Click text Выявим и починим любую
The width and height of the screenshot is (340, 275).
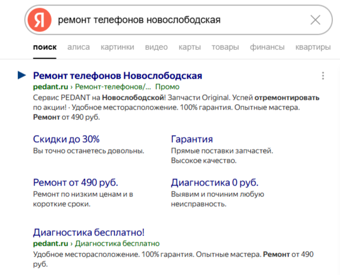[x=217, y=194]
